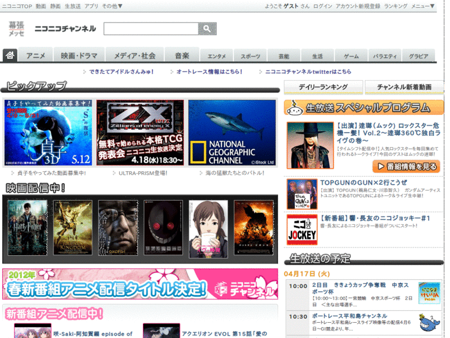The image size is (450, 338).
Task: Open the ボートレース平和島 whale icon
Action: [x=429, y=322]
